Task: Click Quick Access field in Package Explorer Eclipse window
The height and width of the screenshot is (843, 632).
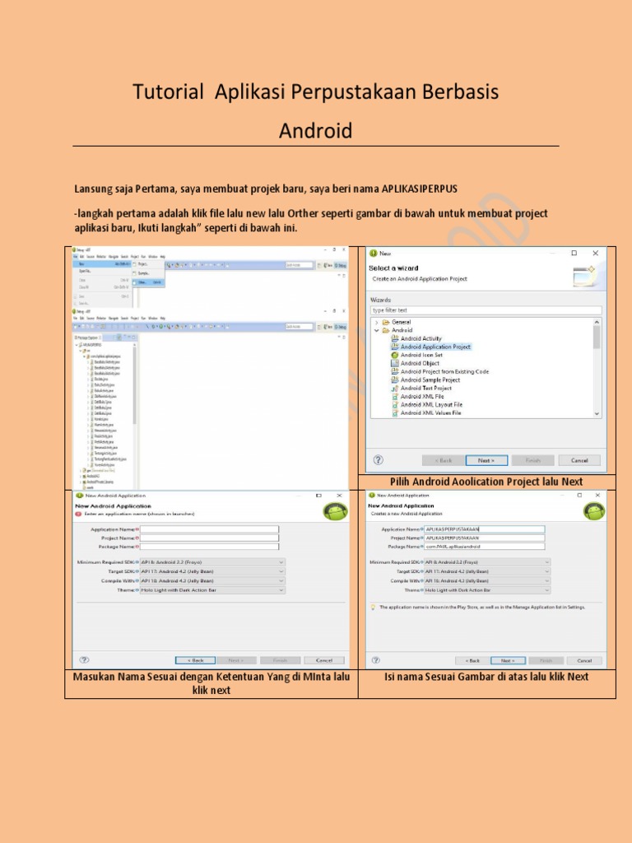Action: click(x=299, y=326)
